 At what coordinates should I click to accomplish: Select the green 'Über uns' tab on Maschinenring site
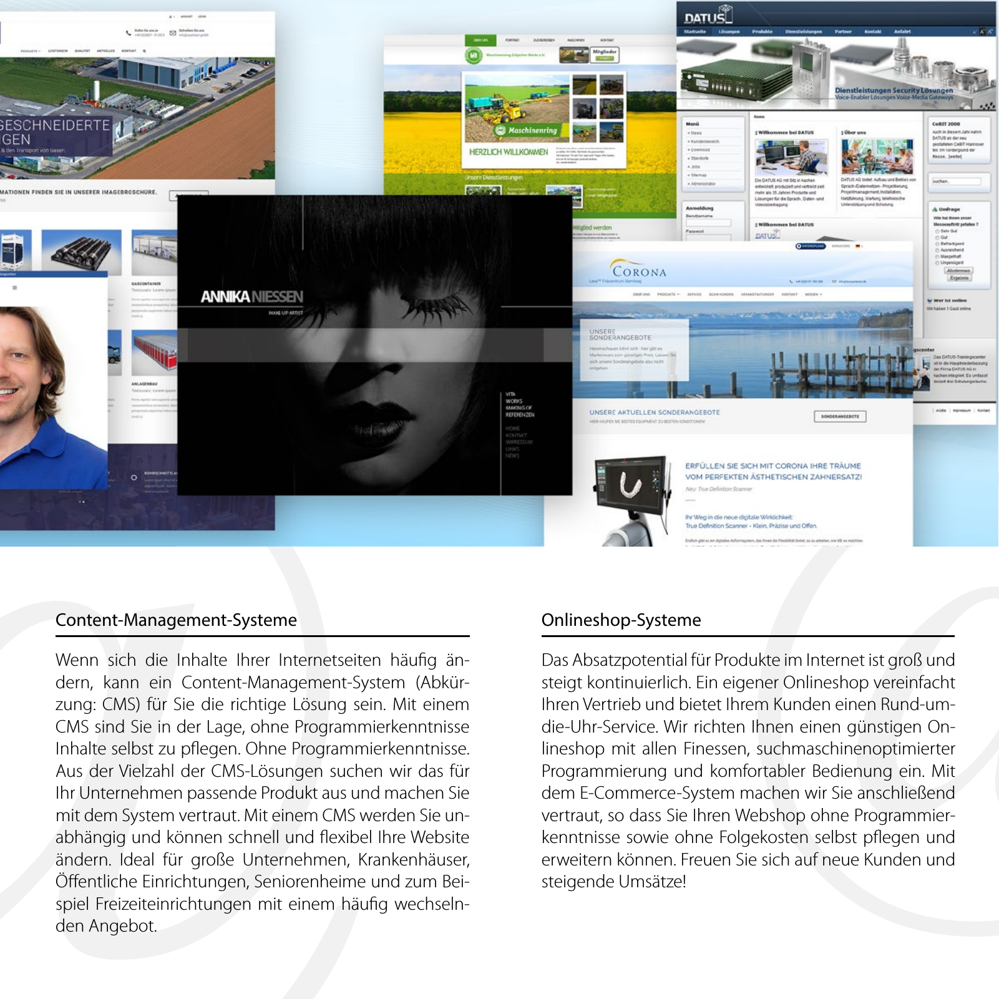point(480,41)
